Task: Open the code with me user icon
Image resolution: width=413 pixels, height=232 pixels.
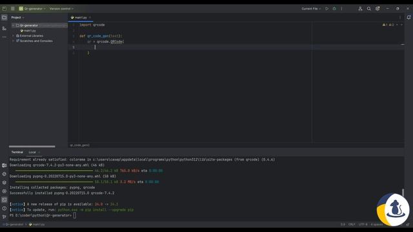Action: pos(360,8)
